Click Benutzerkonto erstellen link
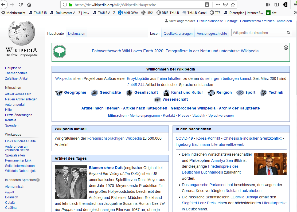Viewport: 297px width, 212px height. coord(257,21)
